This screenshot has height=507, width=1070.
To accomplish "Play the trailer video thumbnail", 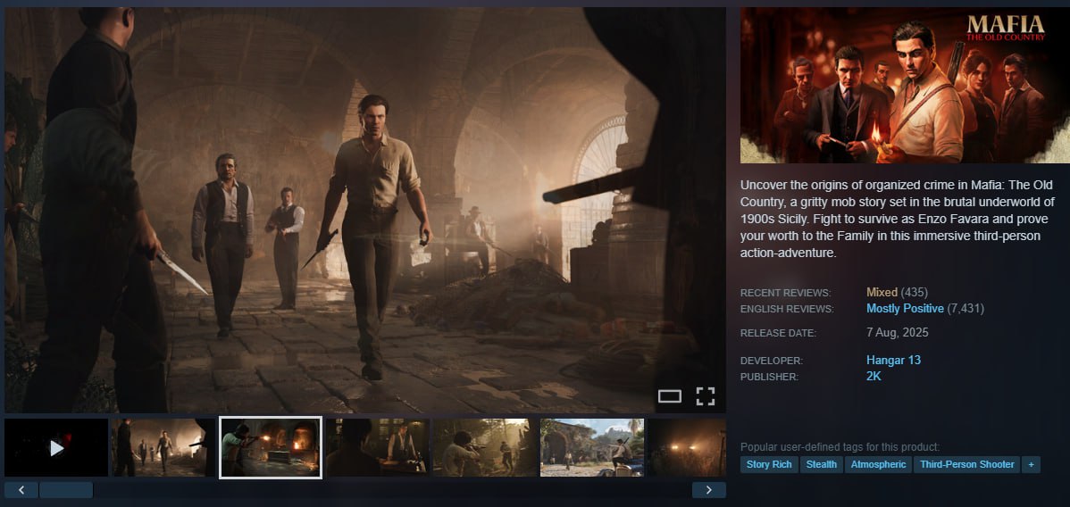I will click(56, 447).
